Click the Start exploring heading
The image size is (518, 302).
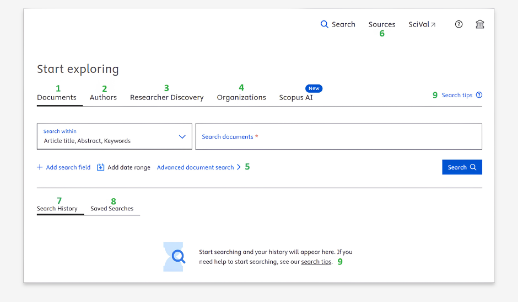[x=78, y=69]
